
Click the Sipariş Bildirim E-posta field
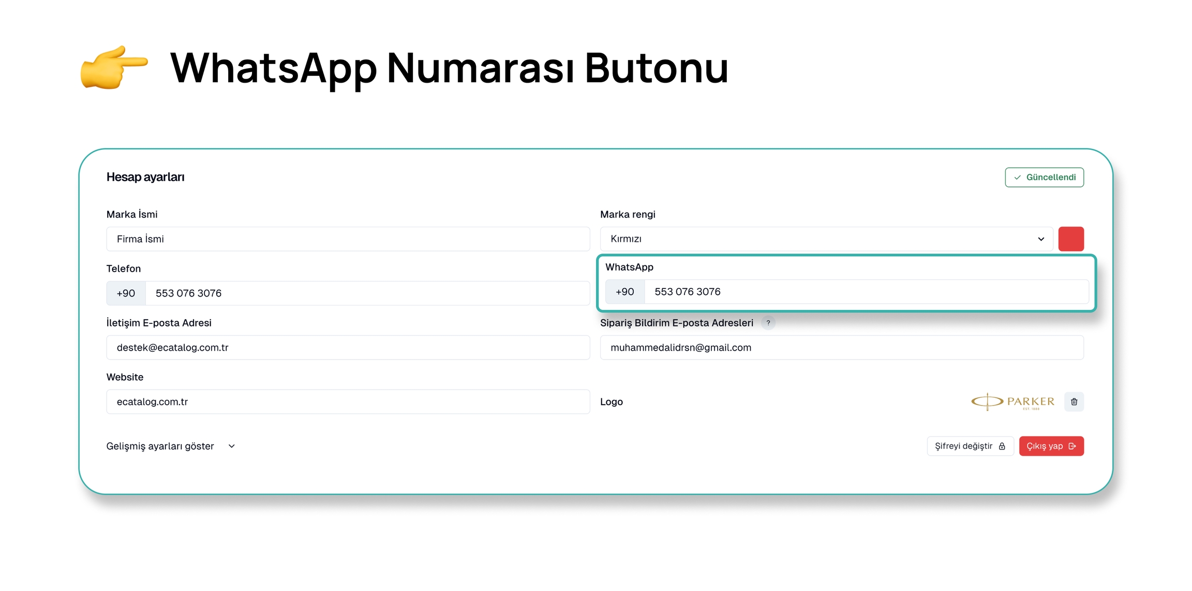click(841, 347)
